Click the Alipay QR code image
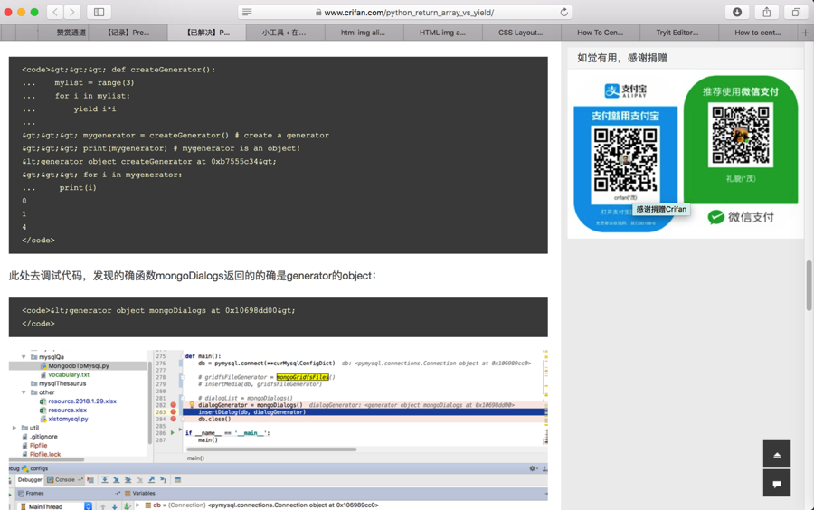This screenshot has width=814, height=510. pos(625,159)
